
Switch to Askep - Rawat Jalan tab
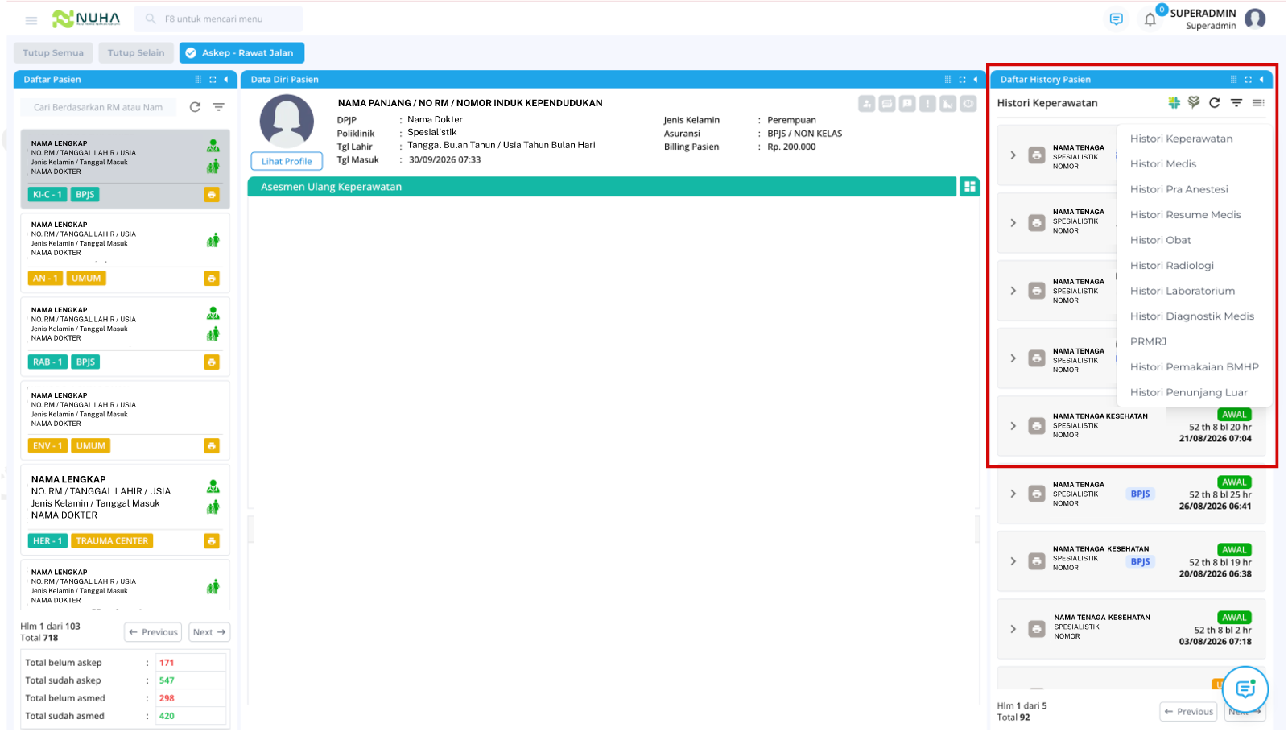[242, 52]
